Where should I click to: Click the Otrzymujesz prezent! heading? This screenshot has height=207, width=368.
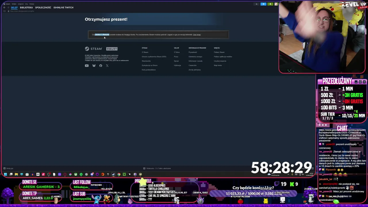(106, 19)
